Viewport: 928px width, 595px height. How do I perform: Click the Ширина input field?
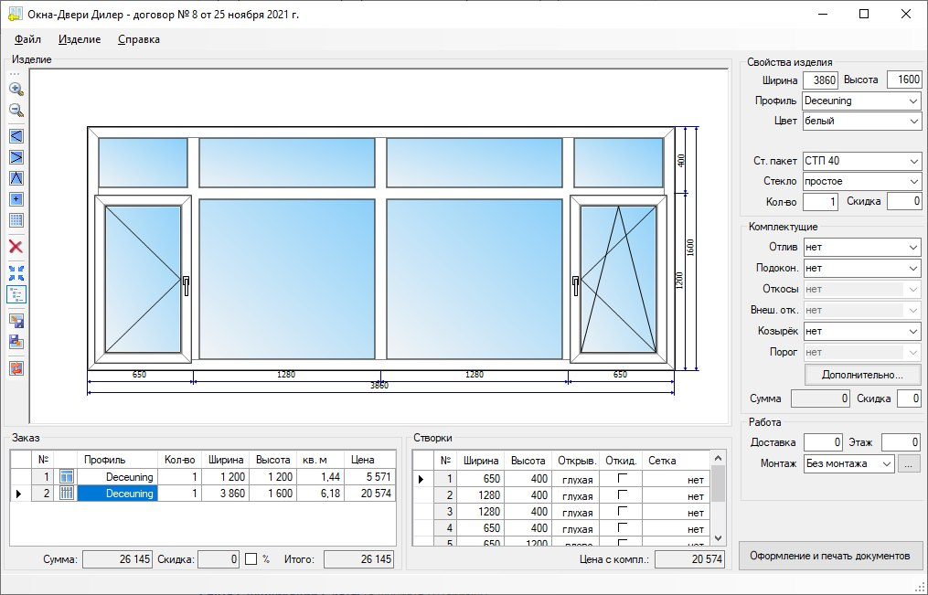click(820, 80)
